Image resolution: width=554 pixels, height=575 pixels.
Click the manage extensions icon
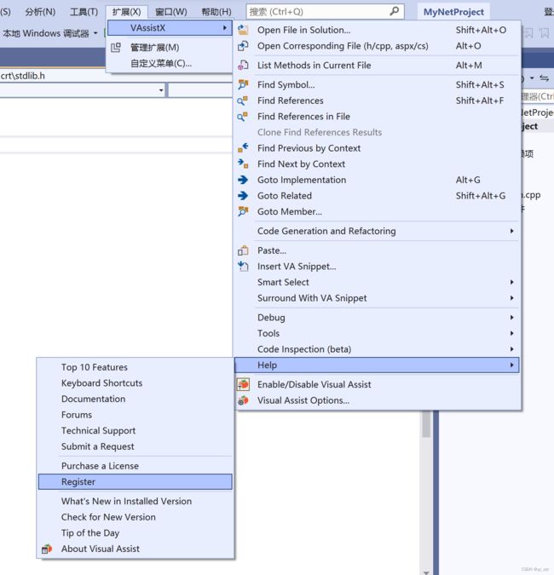[x=116, y=48]
